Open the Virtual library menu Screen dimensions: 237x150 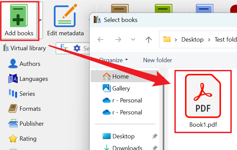[x=25, y=48]
